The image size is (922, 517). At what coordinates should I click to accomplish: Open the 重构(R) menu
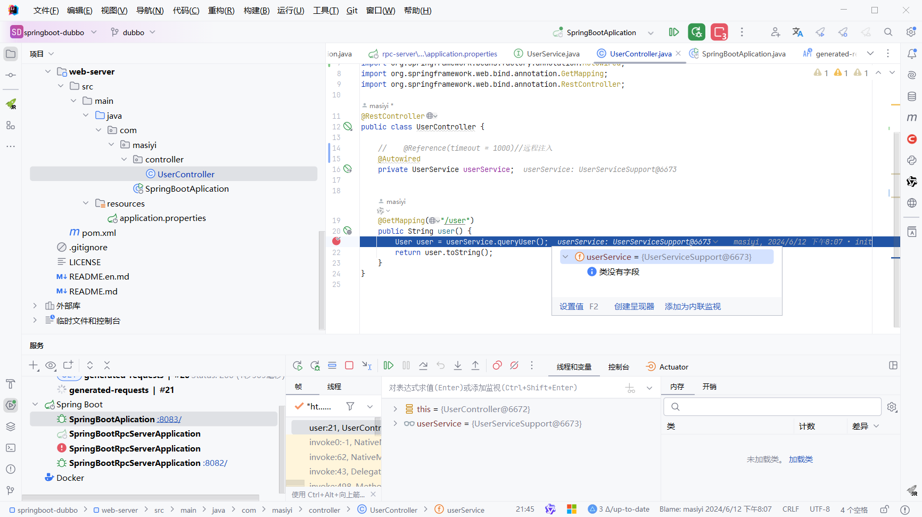click(221, 10)
